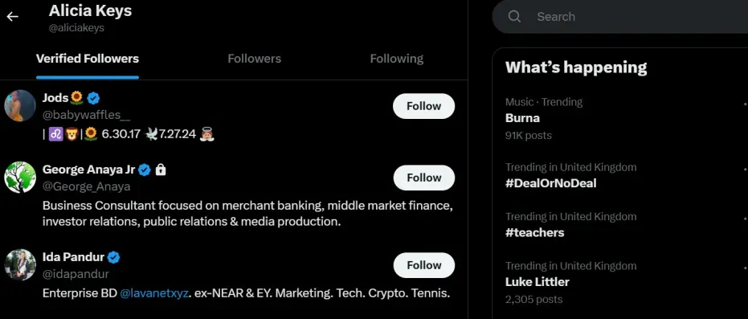This screenshot has height=319, width=748.
Task: Open George Anaya Jr's tree avatar
Action: [20, 178]
